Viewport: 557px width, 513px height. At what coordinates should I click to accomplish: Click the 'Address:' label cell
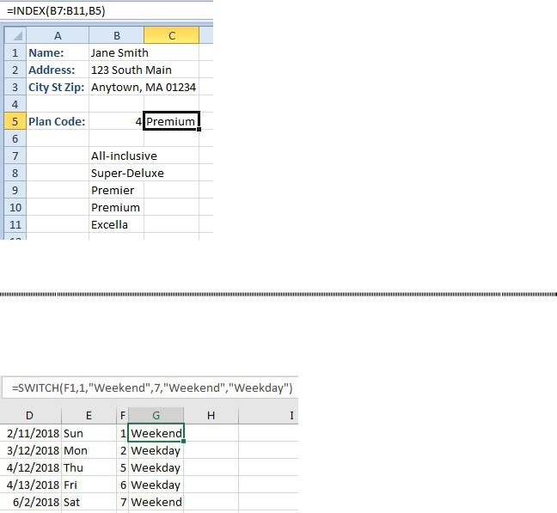[58, 70]
